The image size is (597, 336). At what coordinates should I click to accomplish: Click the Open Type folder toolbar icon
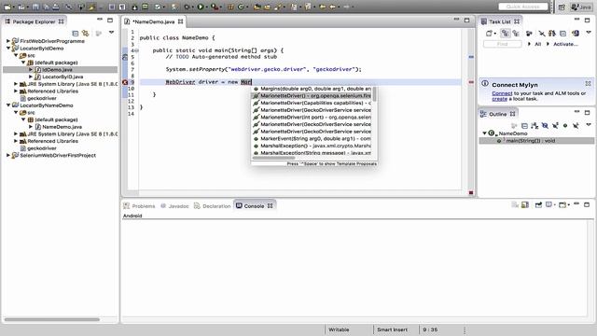257,7
